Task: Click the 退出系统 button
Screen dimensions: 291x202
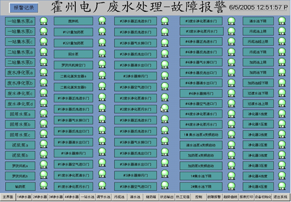Action: click(x=280, y=197)
